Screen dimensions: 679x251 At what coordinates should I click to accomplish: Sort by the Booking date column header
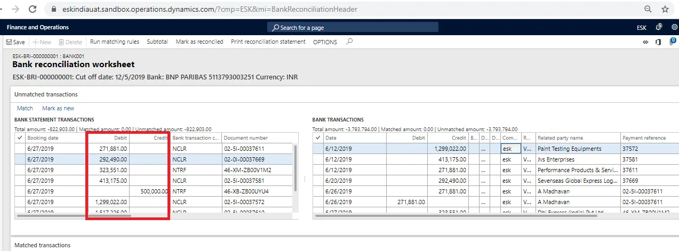(x=57, y=138)
